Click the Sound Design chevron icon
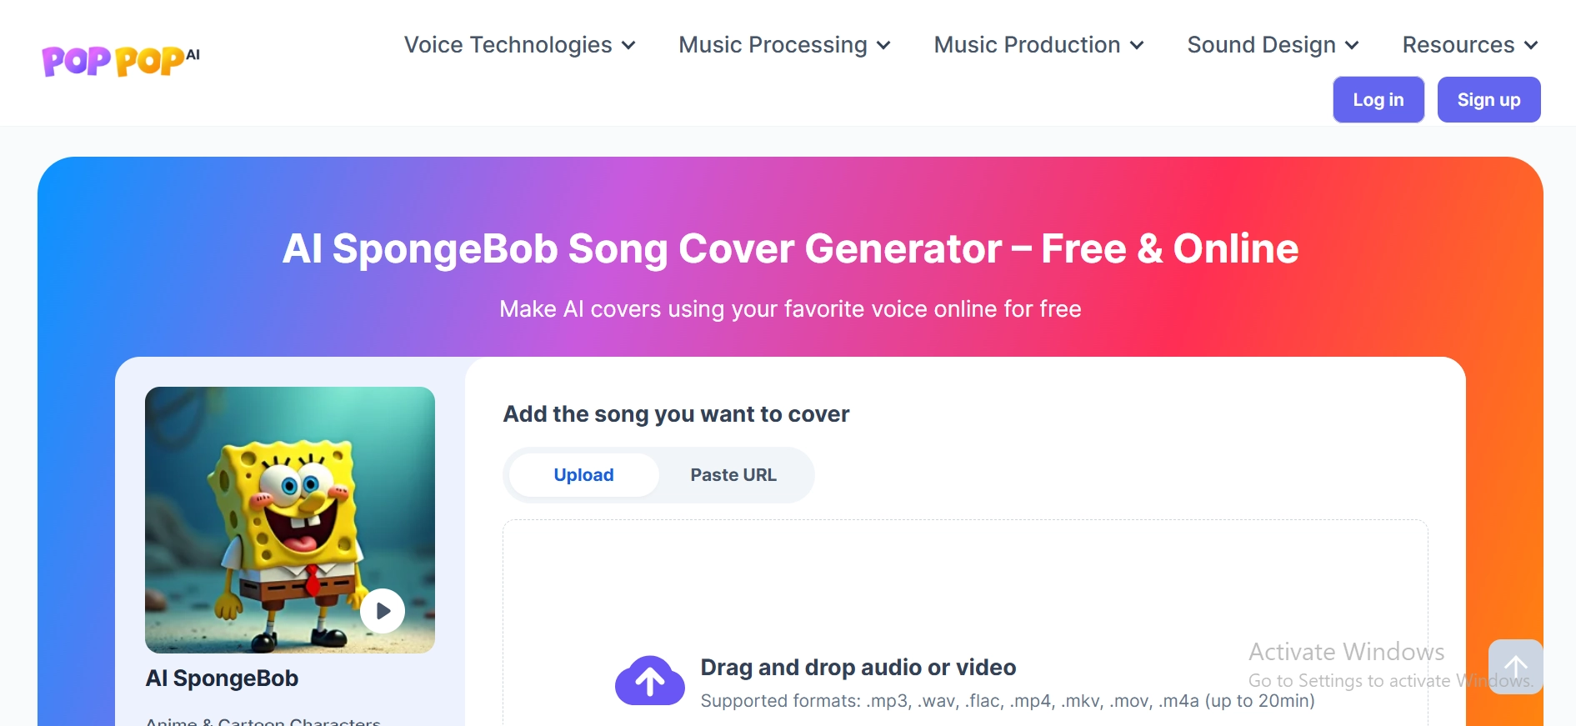This screenshot has width=1576, height=726. pos(1353,46)
